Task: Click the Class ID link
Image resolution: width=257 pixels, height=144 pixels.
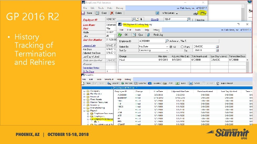Action: (x=155, y=20)
